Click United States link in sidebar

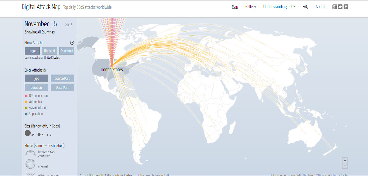click(52, 58)
